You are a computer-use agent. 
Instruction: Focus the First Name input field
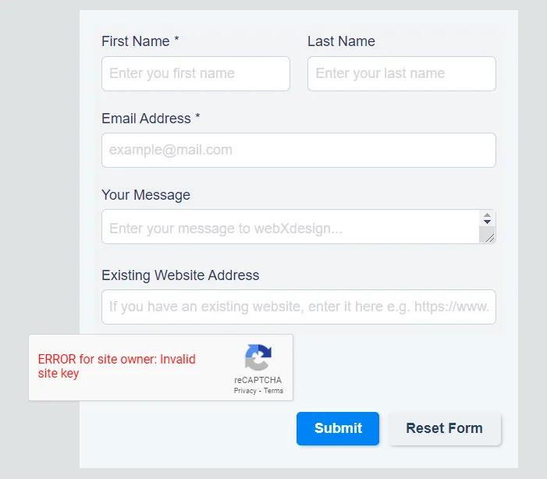(196, 73)
